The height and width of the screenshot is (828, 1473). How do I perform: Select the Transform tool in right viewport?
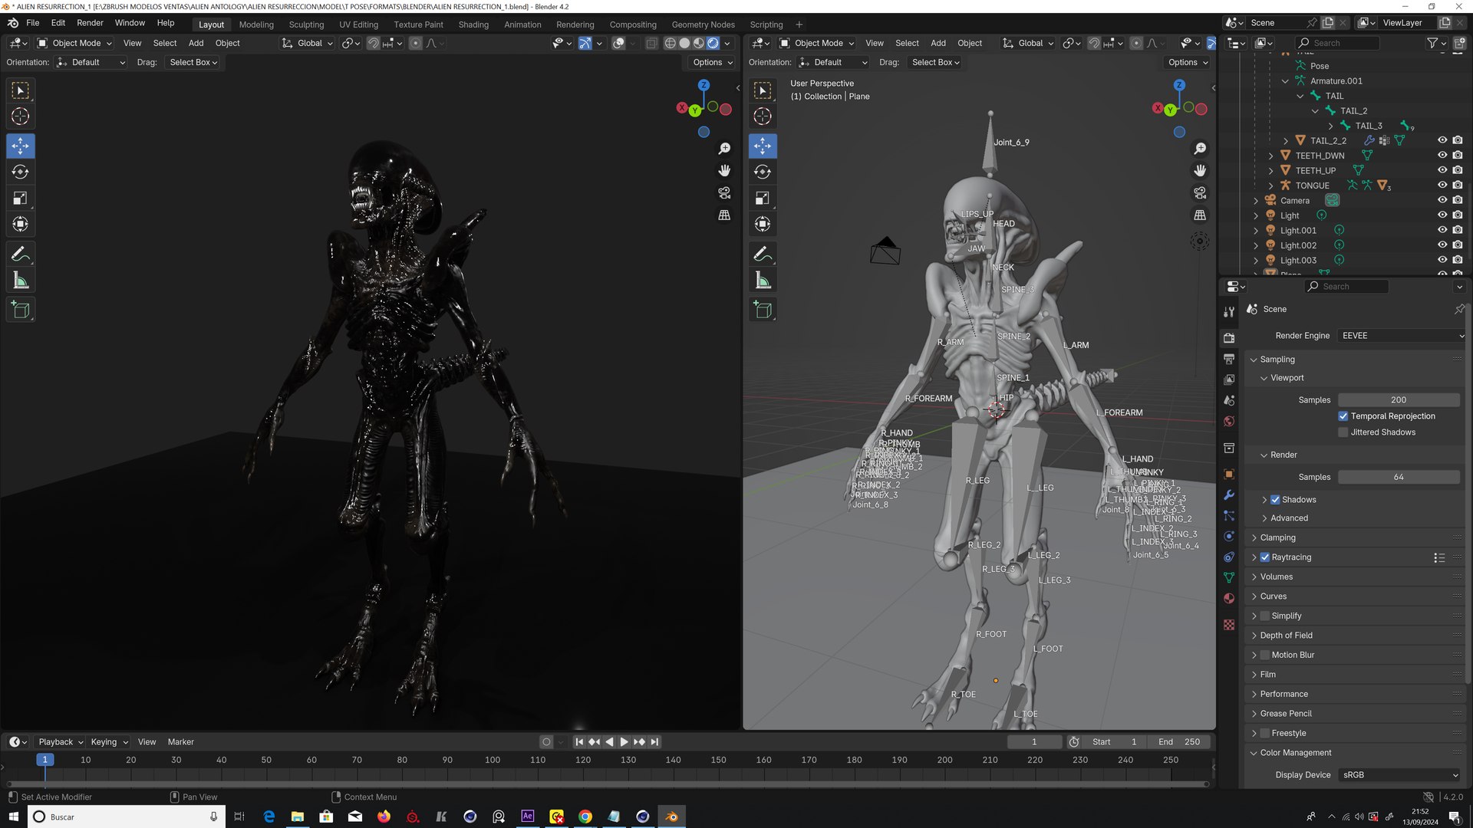(763, 224)
